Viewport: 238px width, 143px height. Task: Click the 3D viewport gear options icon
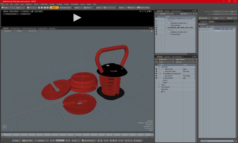tap(152, 31)
